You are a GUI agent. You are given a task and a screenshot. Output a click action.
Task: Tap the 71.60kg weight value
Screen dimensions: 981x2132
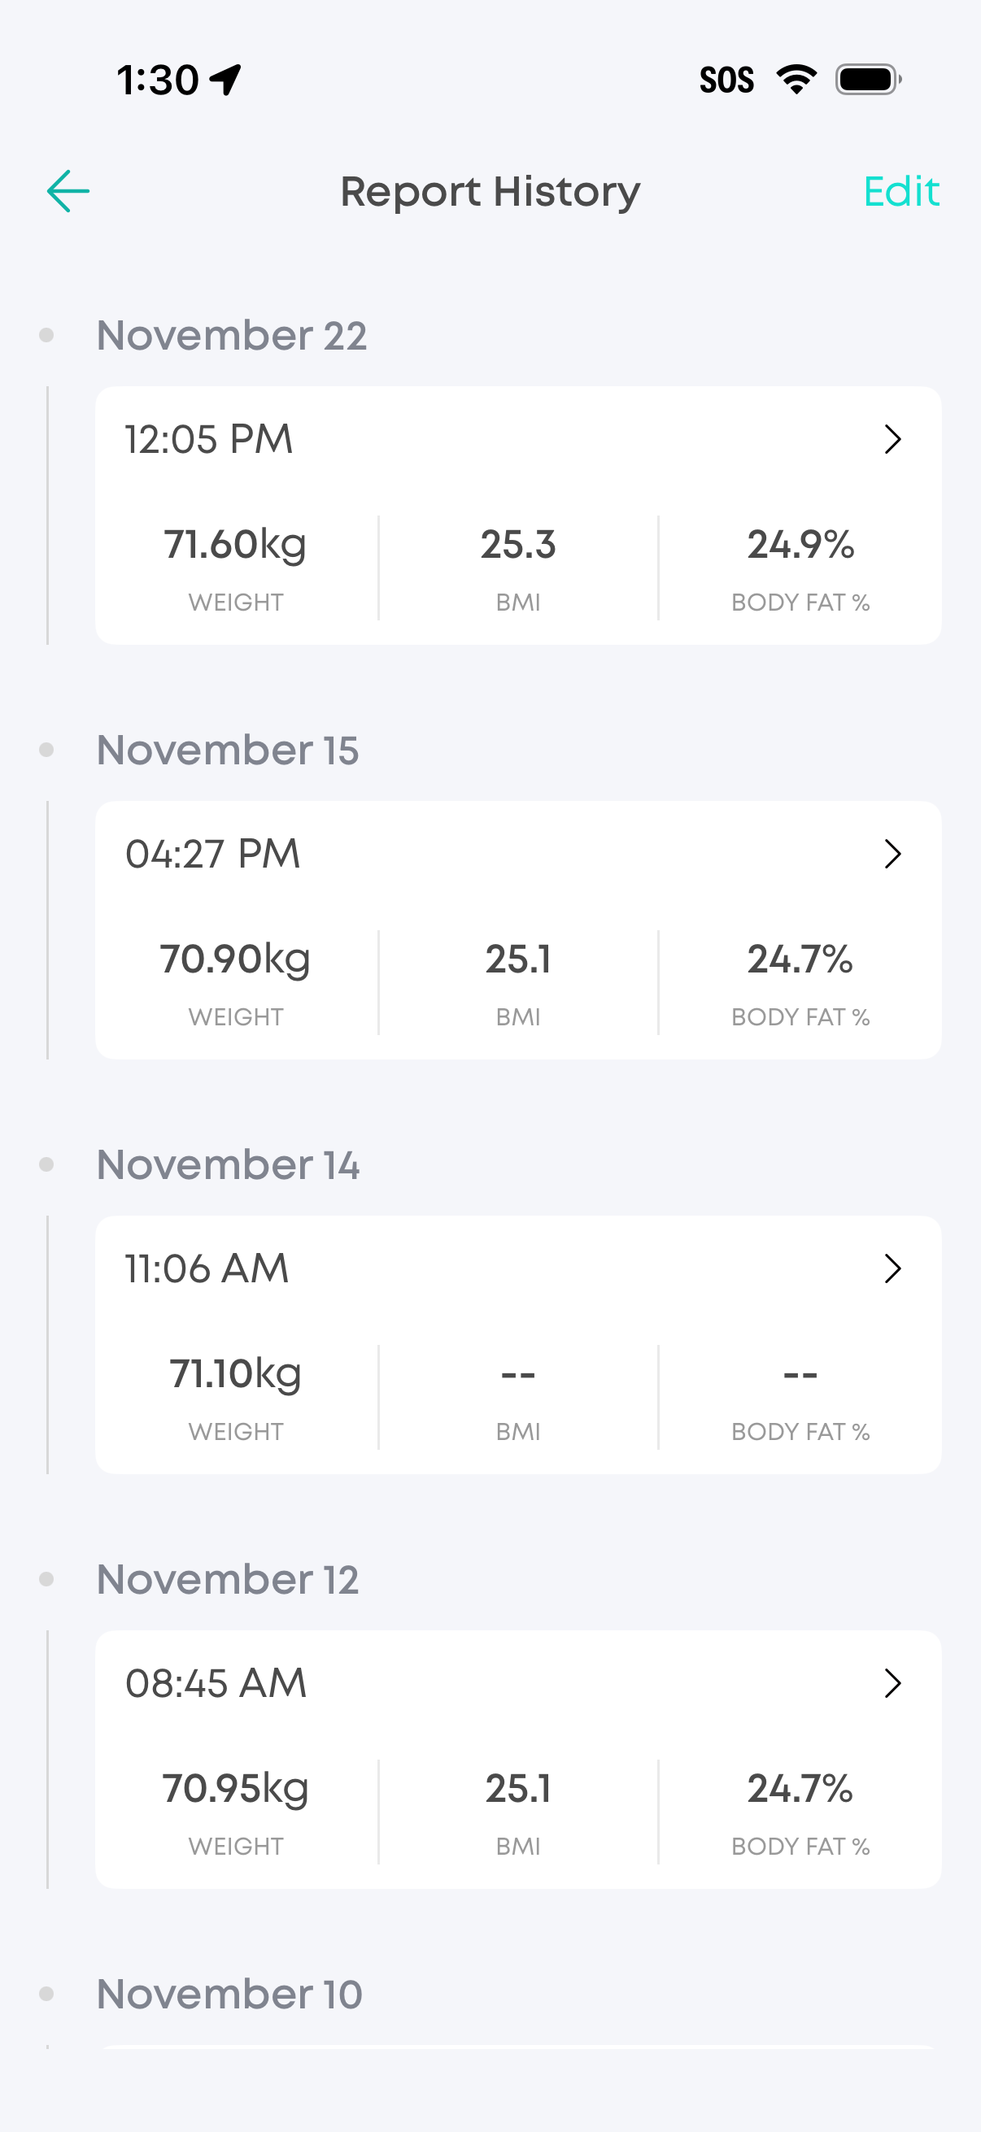[x=235, y=544]
